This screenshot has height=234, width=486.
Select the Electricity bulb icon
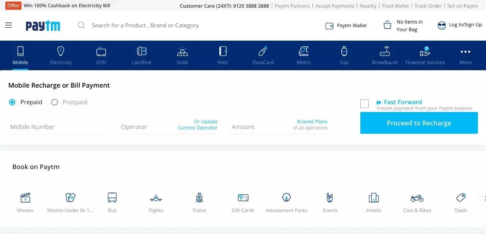[61, 51]
